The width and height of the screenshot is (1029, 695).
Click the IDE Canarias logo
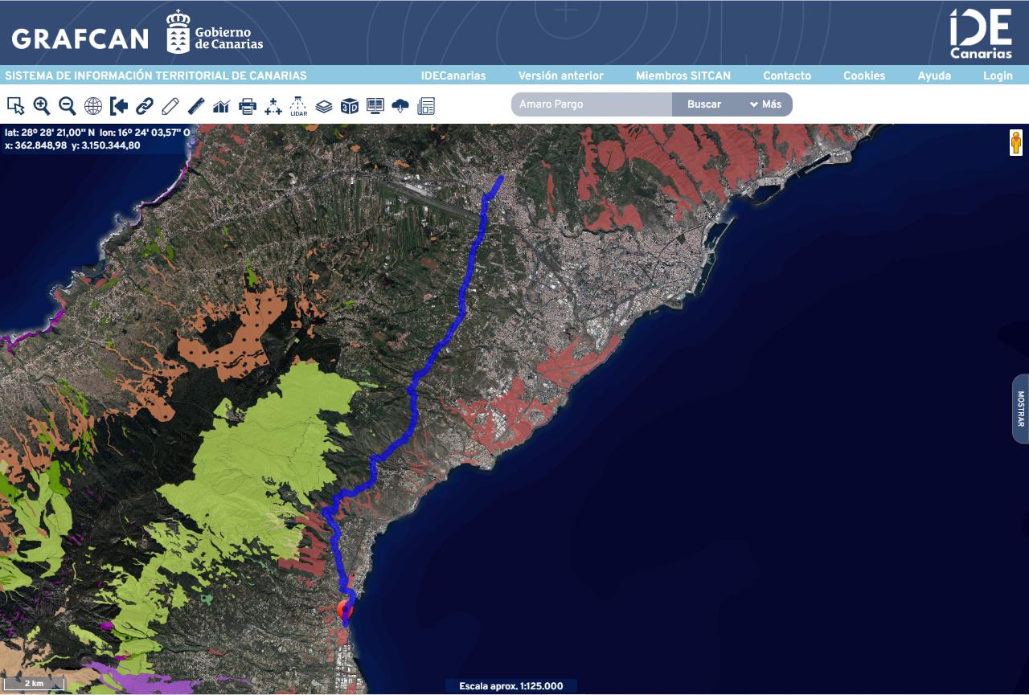pos(981,34)
